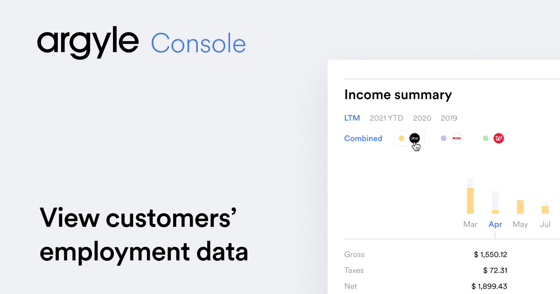Show the 2019 income period
Image resolution: width=560 pixels, height=294 pixels.
449,118
